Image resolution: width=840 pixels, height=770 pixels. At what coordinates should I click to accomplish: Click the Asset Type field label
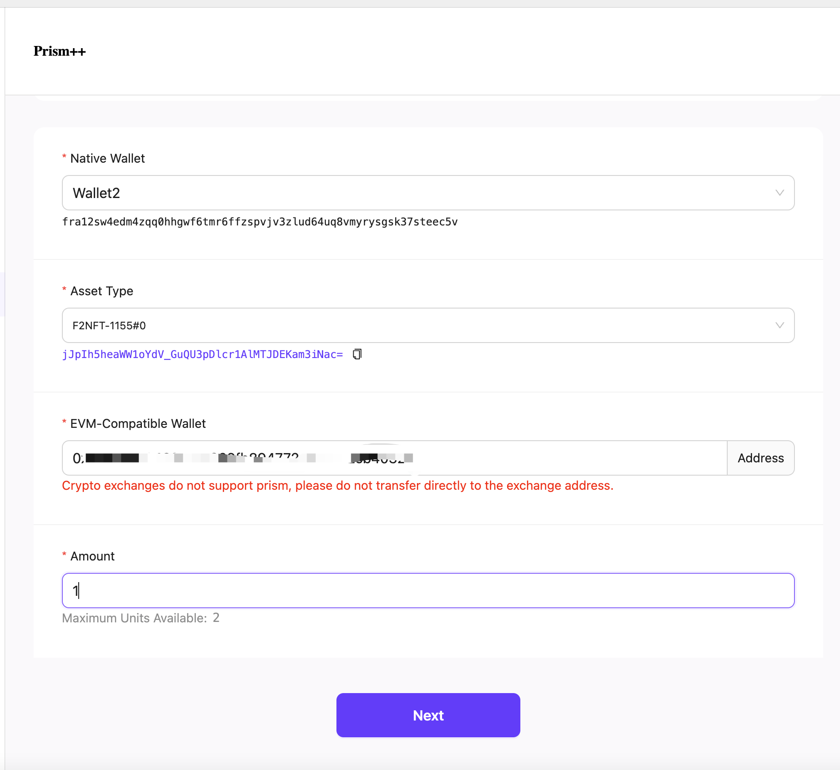click(x=102, y=291)
